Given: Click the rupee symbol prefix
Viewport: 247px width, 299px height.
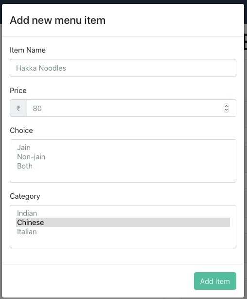Looking at the screenshot, I should tap(18, 108).
